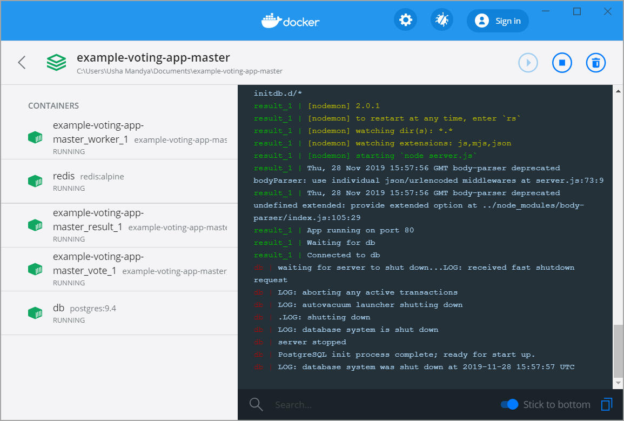Select the worker_1 container icon
Screen dimensions: 624x421
[35, 137]
